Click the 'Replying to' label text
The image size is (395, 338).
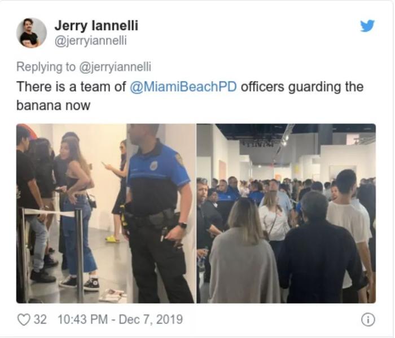pyautogui.click(x=46, y=67)
